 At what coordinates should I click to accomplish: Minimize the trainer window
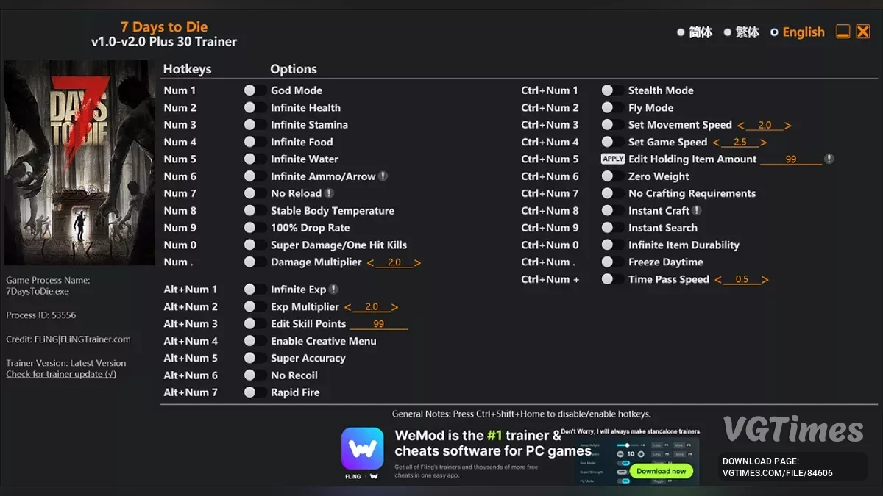(843, 32)
